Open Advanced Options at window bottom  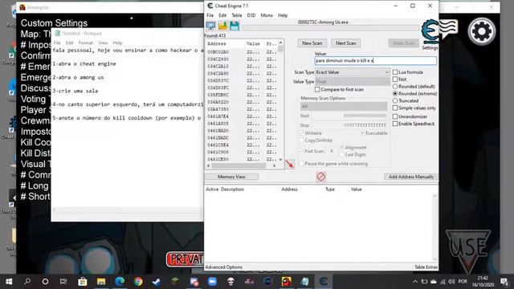point(224,267)
